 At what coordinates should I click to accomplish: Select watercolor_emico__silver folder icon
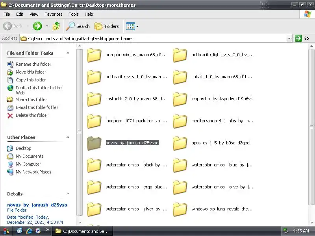tap(94, 210)
